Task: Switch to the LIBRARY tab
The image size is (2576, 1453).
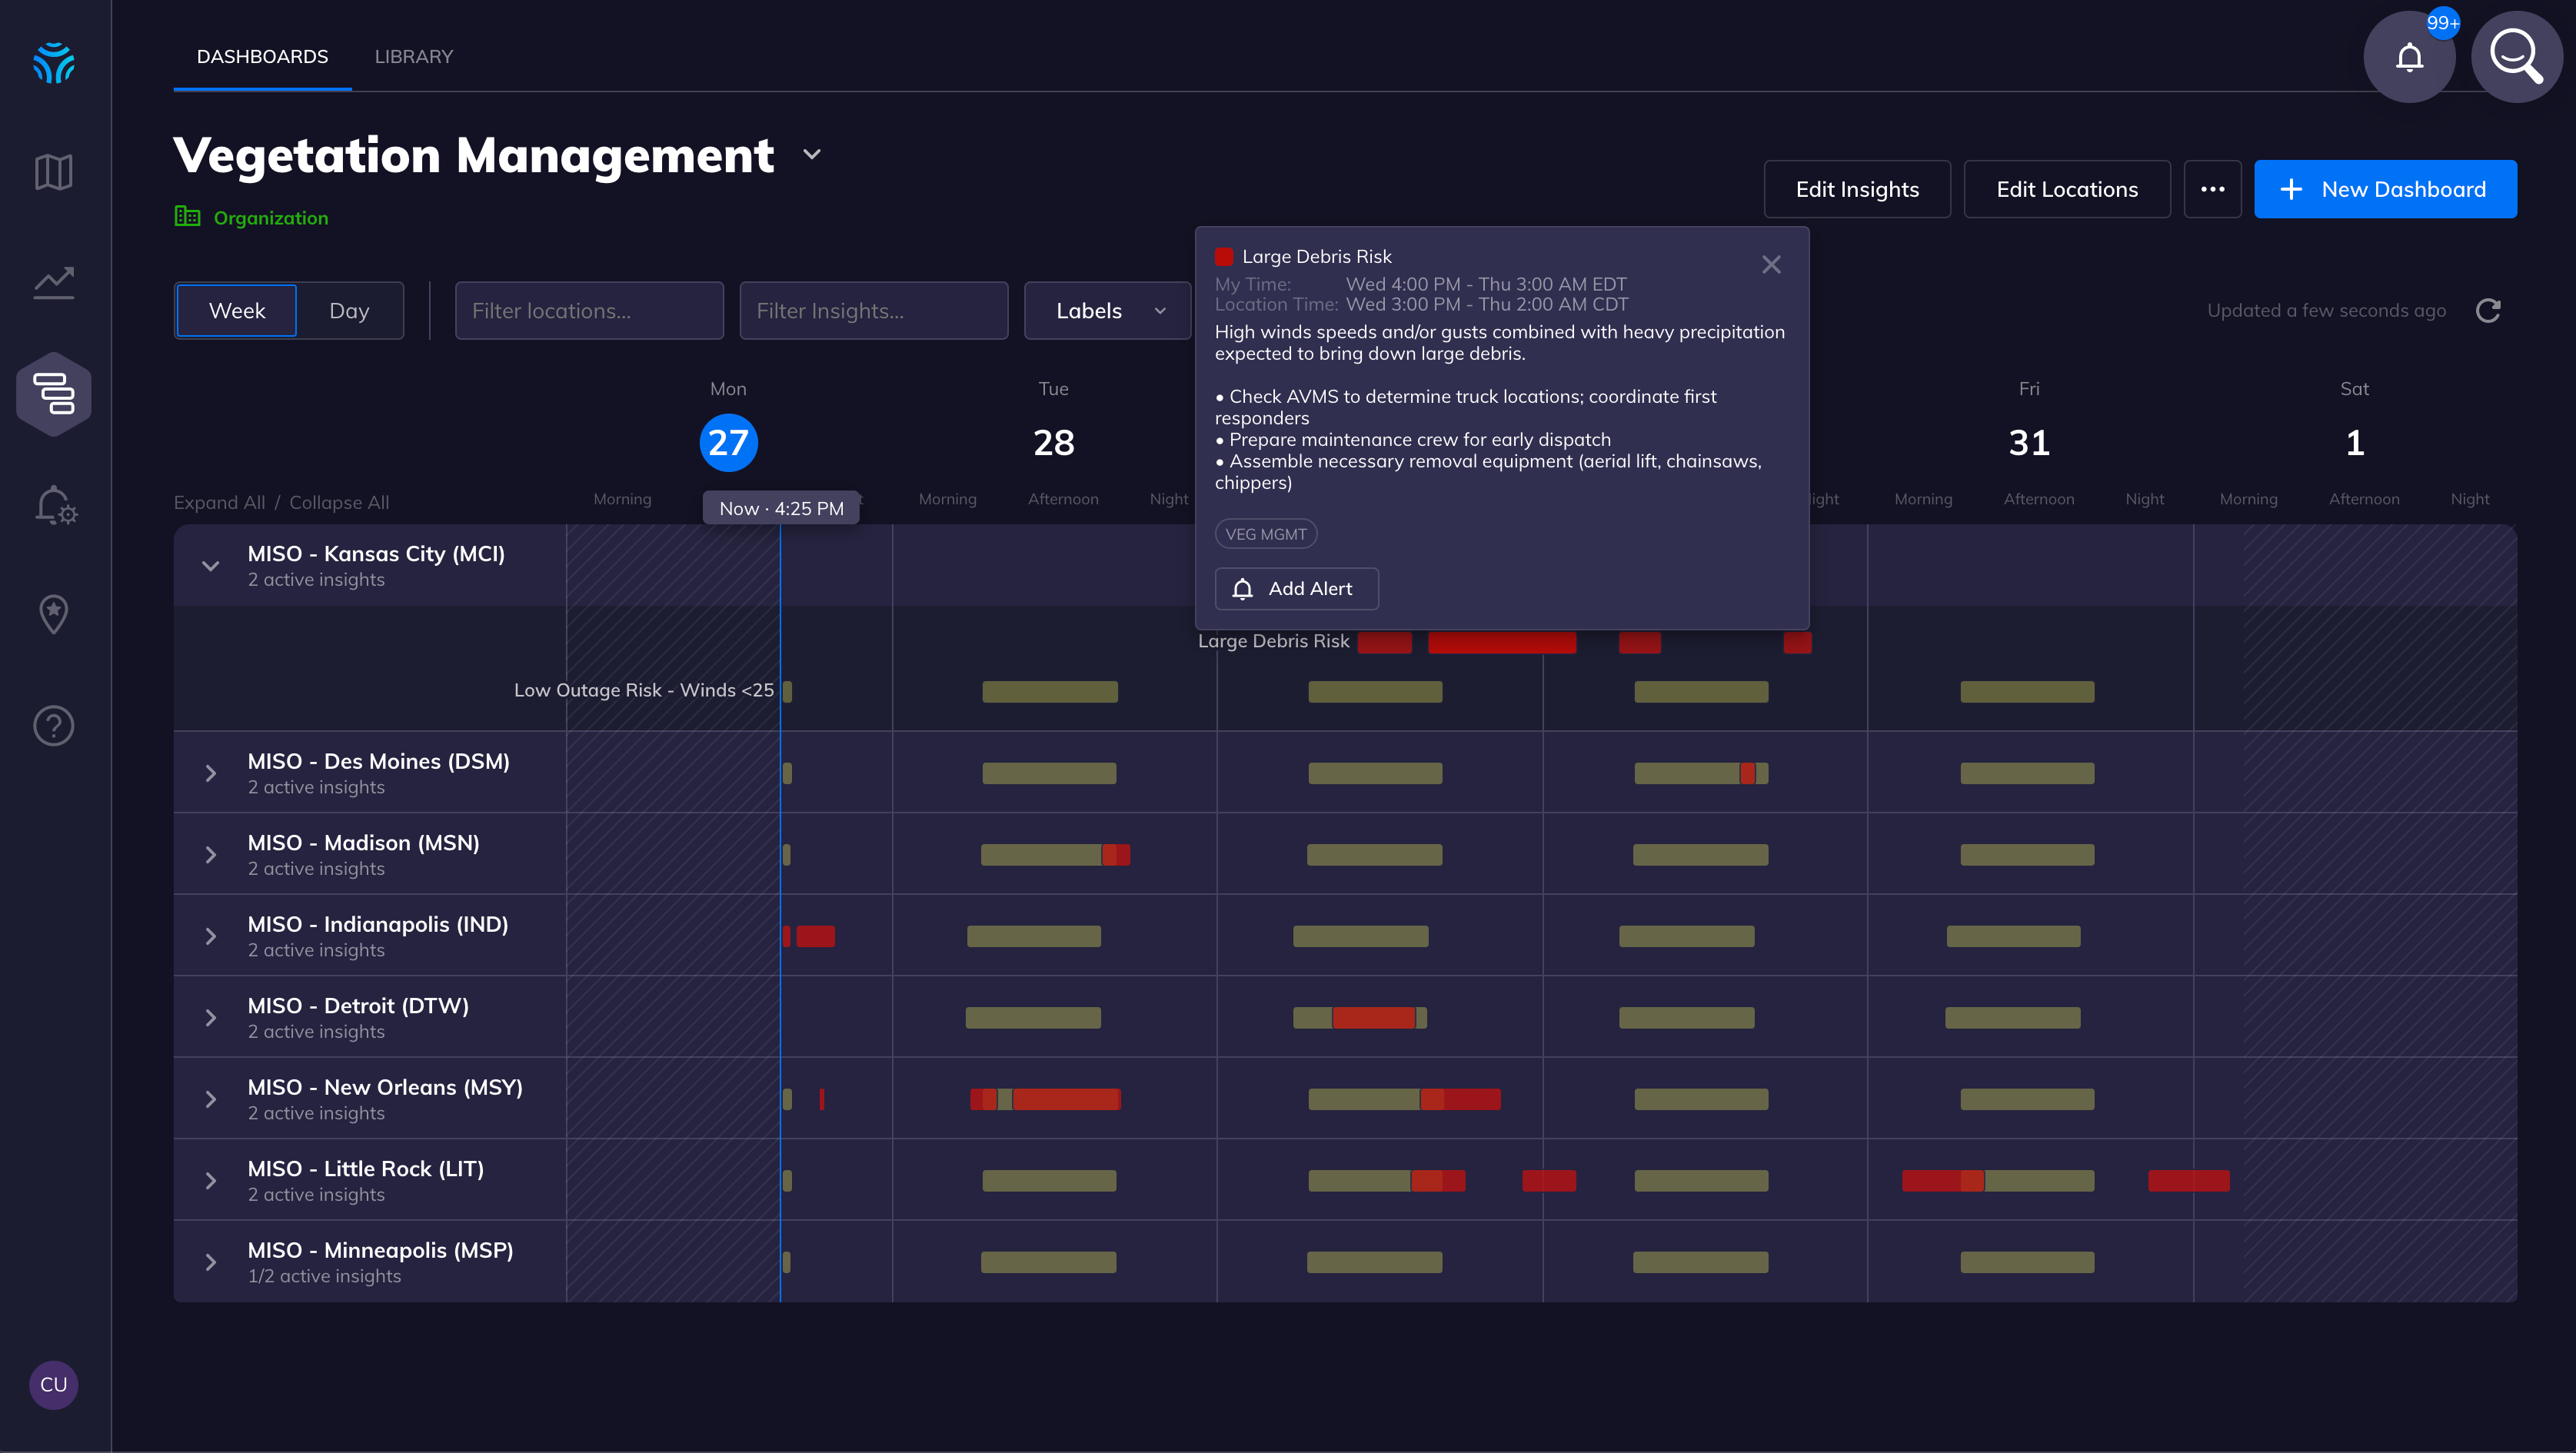Action: (x=413, y=57)
